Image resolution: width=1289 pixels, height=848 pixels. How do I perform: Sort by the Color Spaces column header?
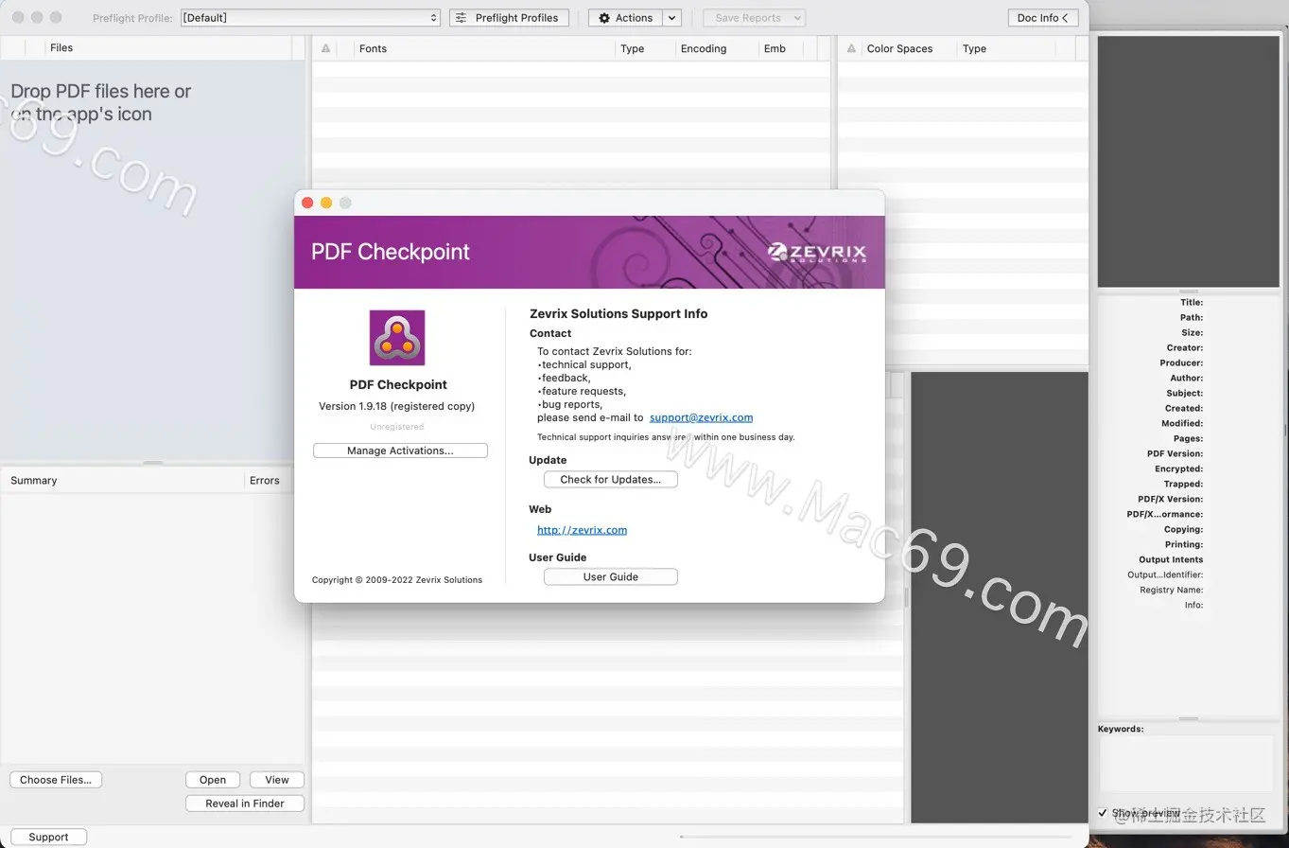click(908, 48)
